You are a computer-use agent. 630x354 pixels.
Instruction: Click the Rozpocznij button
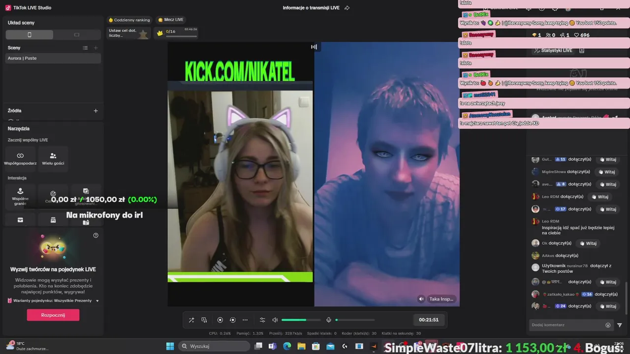click(53, 315)
